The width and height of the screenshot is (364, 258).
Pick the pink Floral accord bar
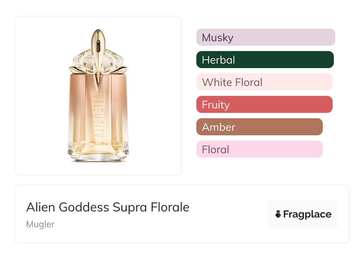pos(259,149)
